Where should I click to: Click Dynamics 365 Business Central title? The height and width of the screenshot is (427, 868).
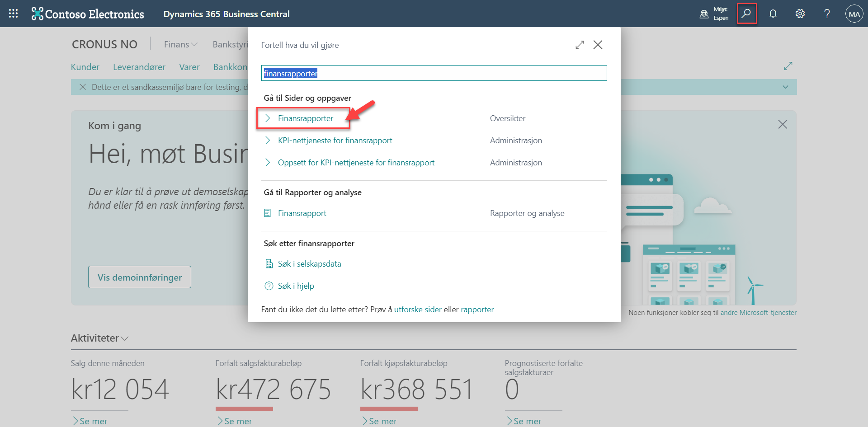coord(226,14)
